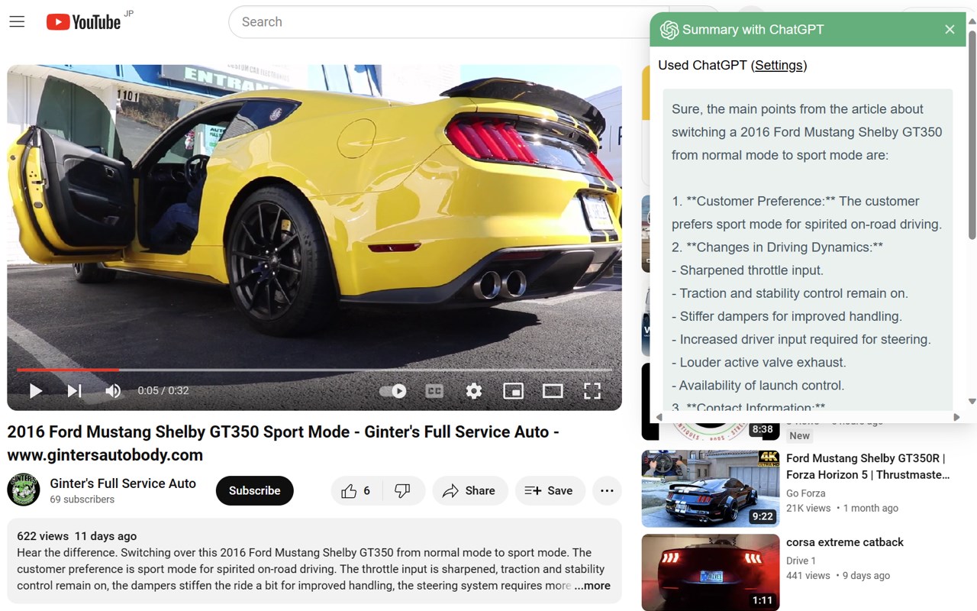This screenshot has width=977, height=611.
Task: Click the New badge under the 8:38 video
Action: tap(799, 436)
